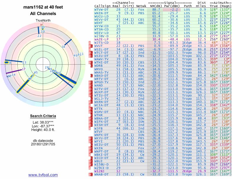
Task: Click the WTVW-DT callsign
Action: click(101, 10)
